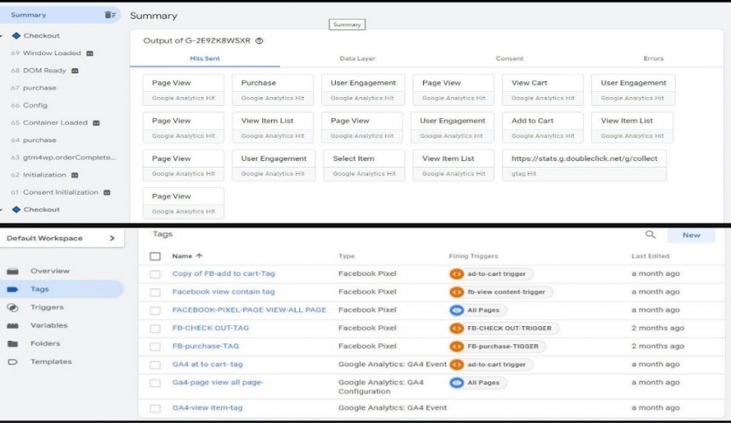The width and height of the screenshot is (731, 423).
Task: Sort tags by Last Edited column
Action: (651, 256)
